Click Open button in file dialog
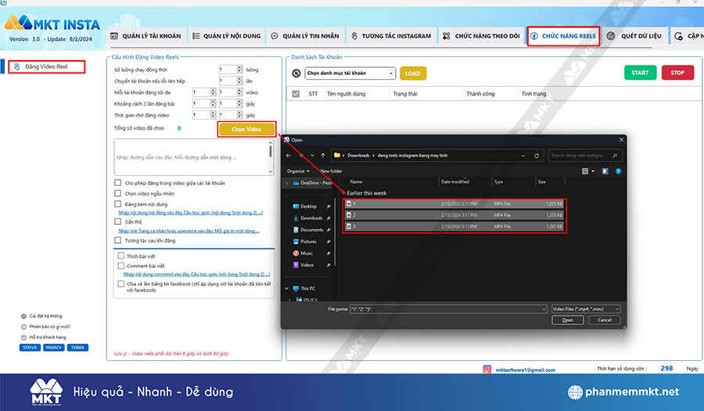 [568, 320]
